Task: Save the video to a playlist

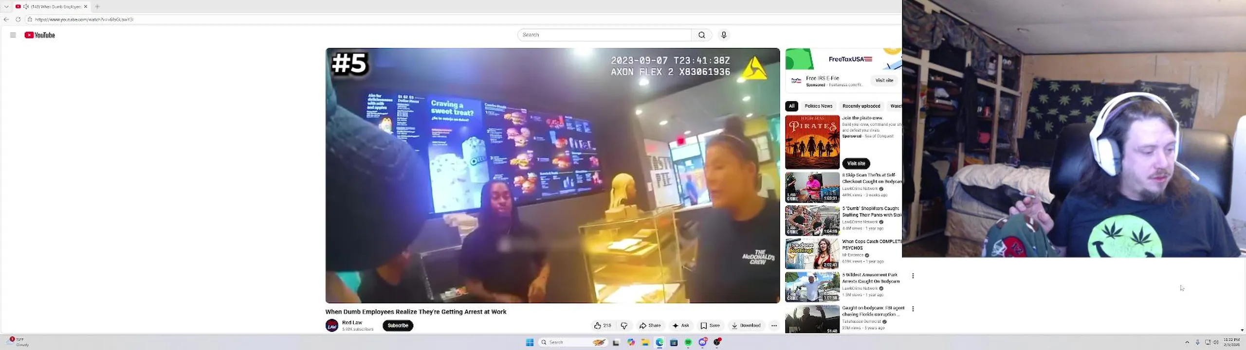Action: (x=710, y=326)
